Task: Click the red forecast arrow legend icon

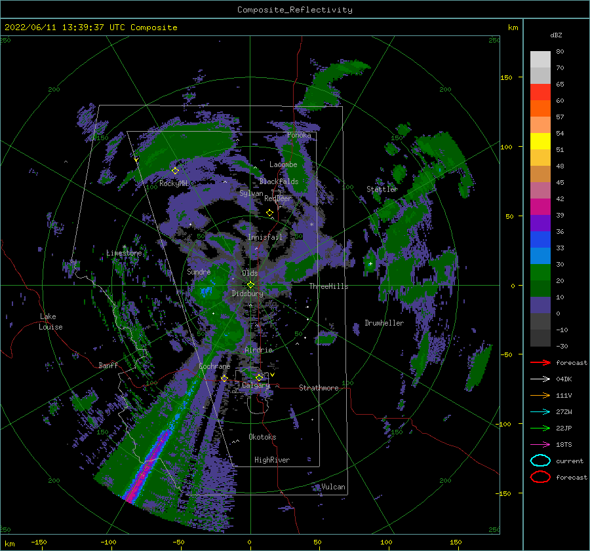Action: [x=540, y=362]
